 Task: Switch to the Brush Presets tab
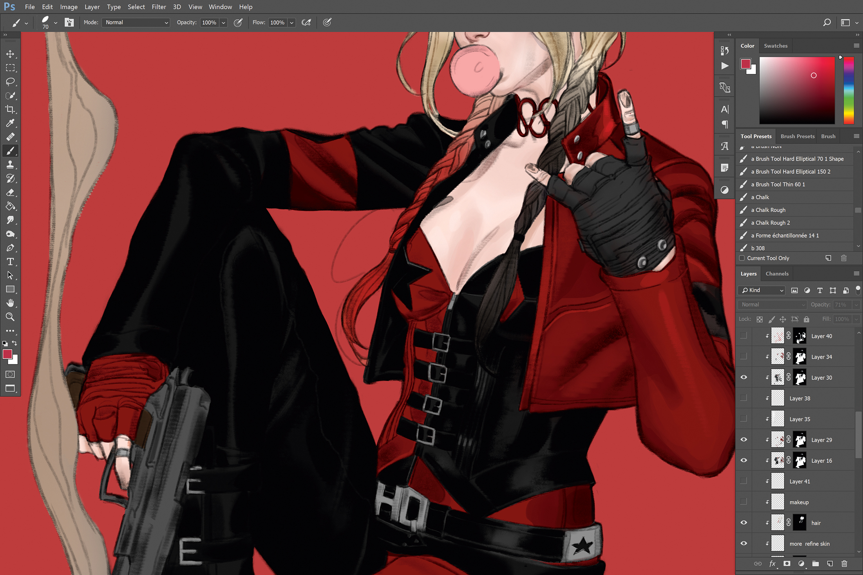pyautogui.click(x=797, y=136)
